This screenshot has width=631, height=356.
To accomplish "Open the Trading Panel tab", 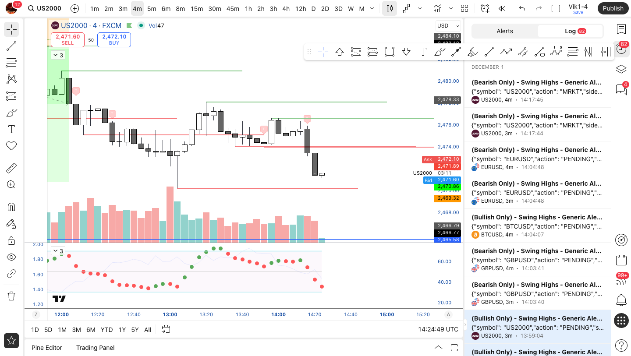I will (95, 348).
